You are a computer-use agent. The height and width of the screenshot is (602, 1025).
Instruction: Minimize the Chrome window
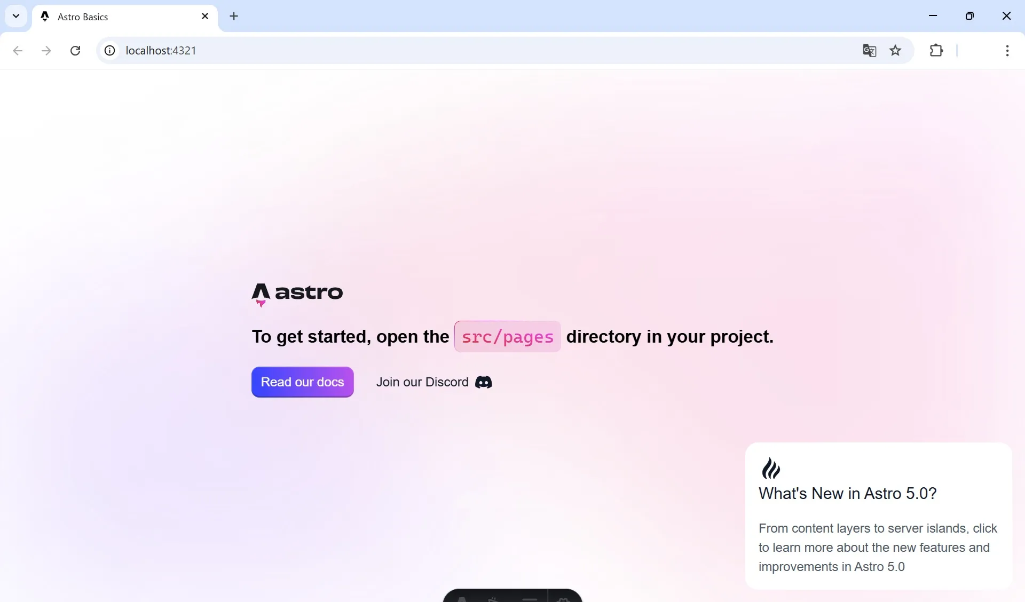tap(933, 16)
